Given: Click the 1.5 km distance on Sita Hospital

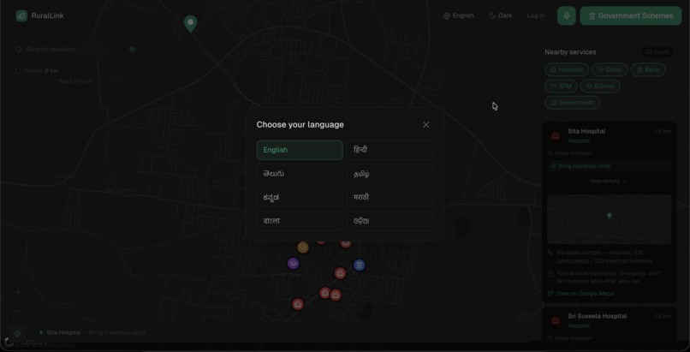Looking at the screenshot, I should [x=663, y=131].
